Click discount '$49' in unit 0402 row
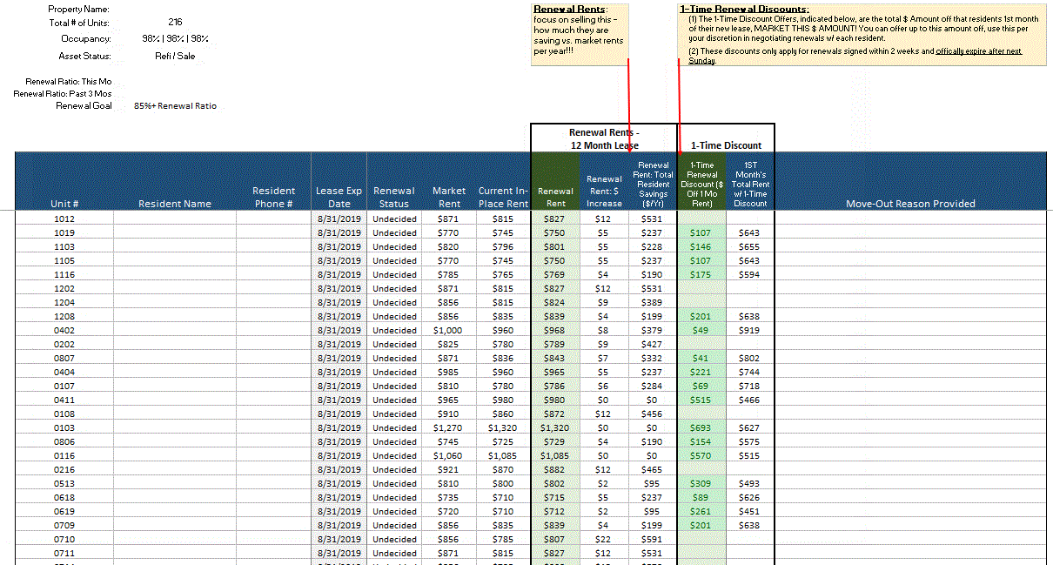 tap(701, 330)
